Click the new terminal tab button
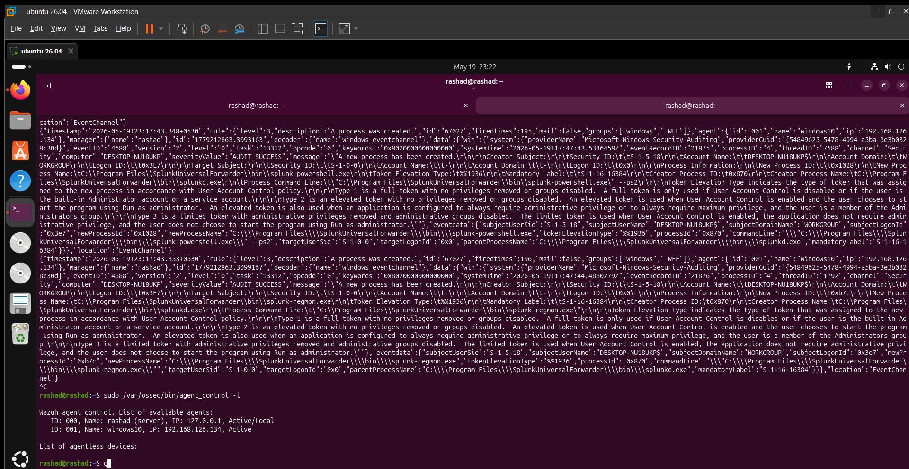 [47, 85]
